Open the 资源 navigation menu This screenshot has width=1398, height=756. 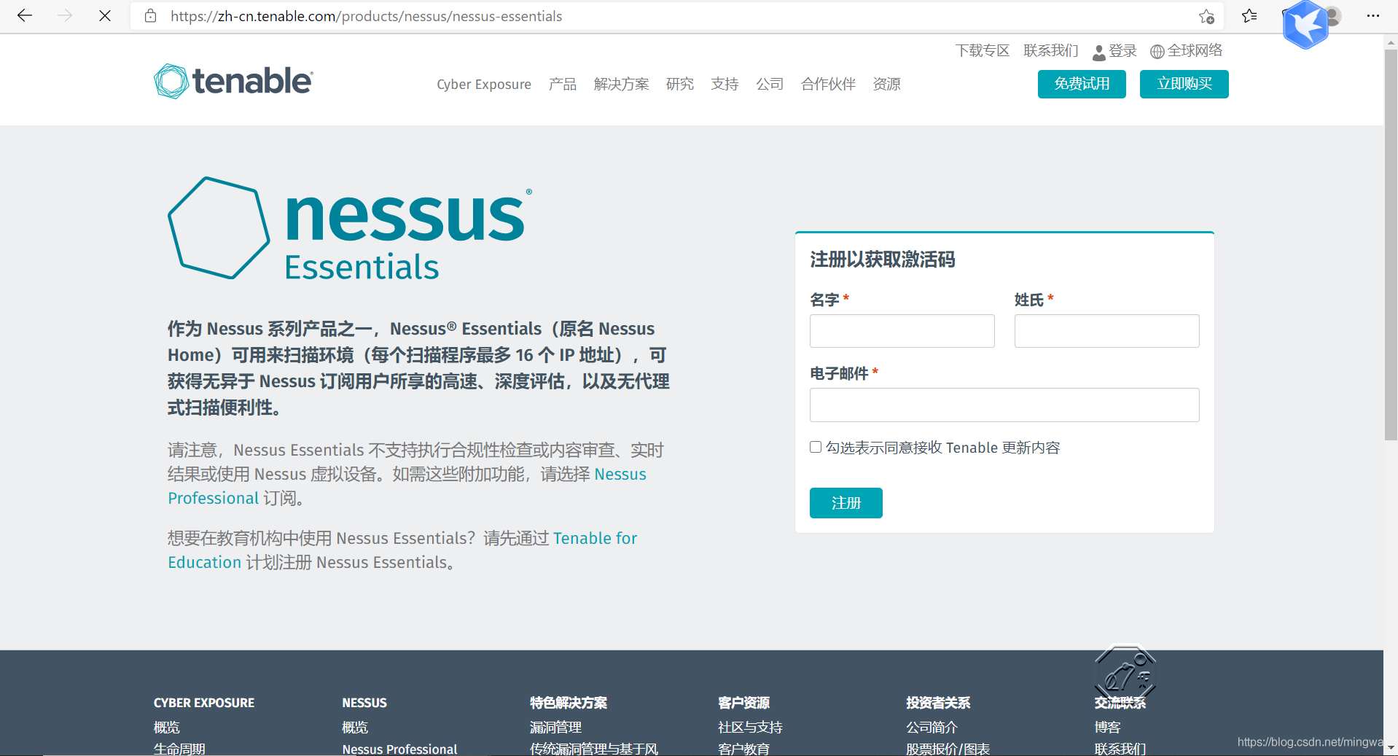point(887,84)
